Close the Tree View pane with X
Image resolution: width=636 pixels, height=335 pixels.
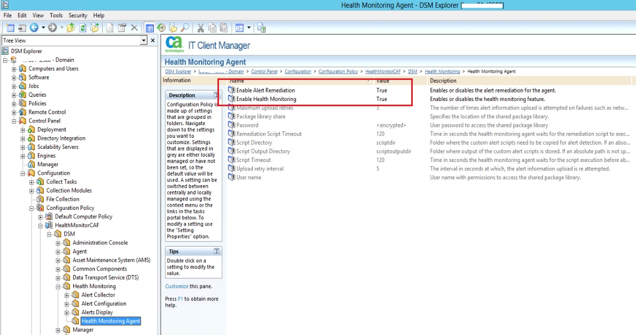point(153,40)
